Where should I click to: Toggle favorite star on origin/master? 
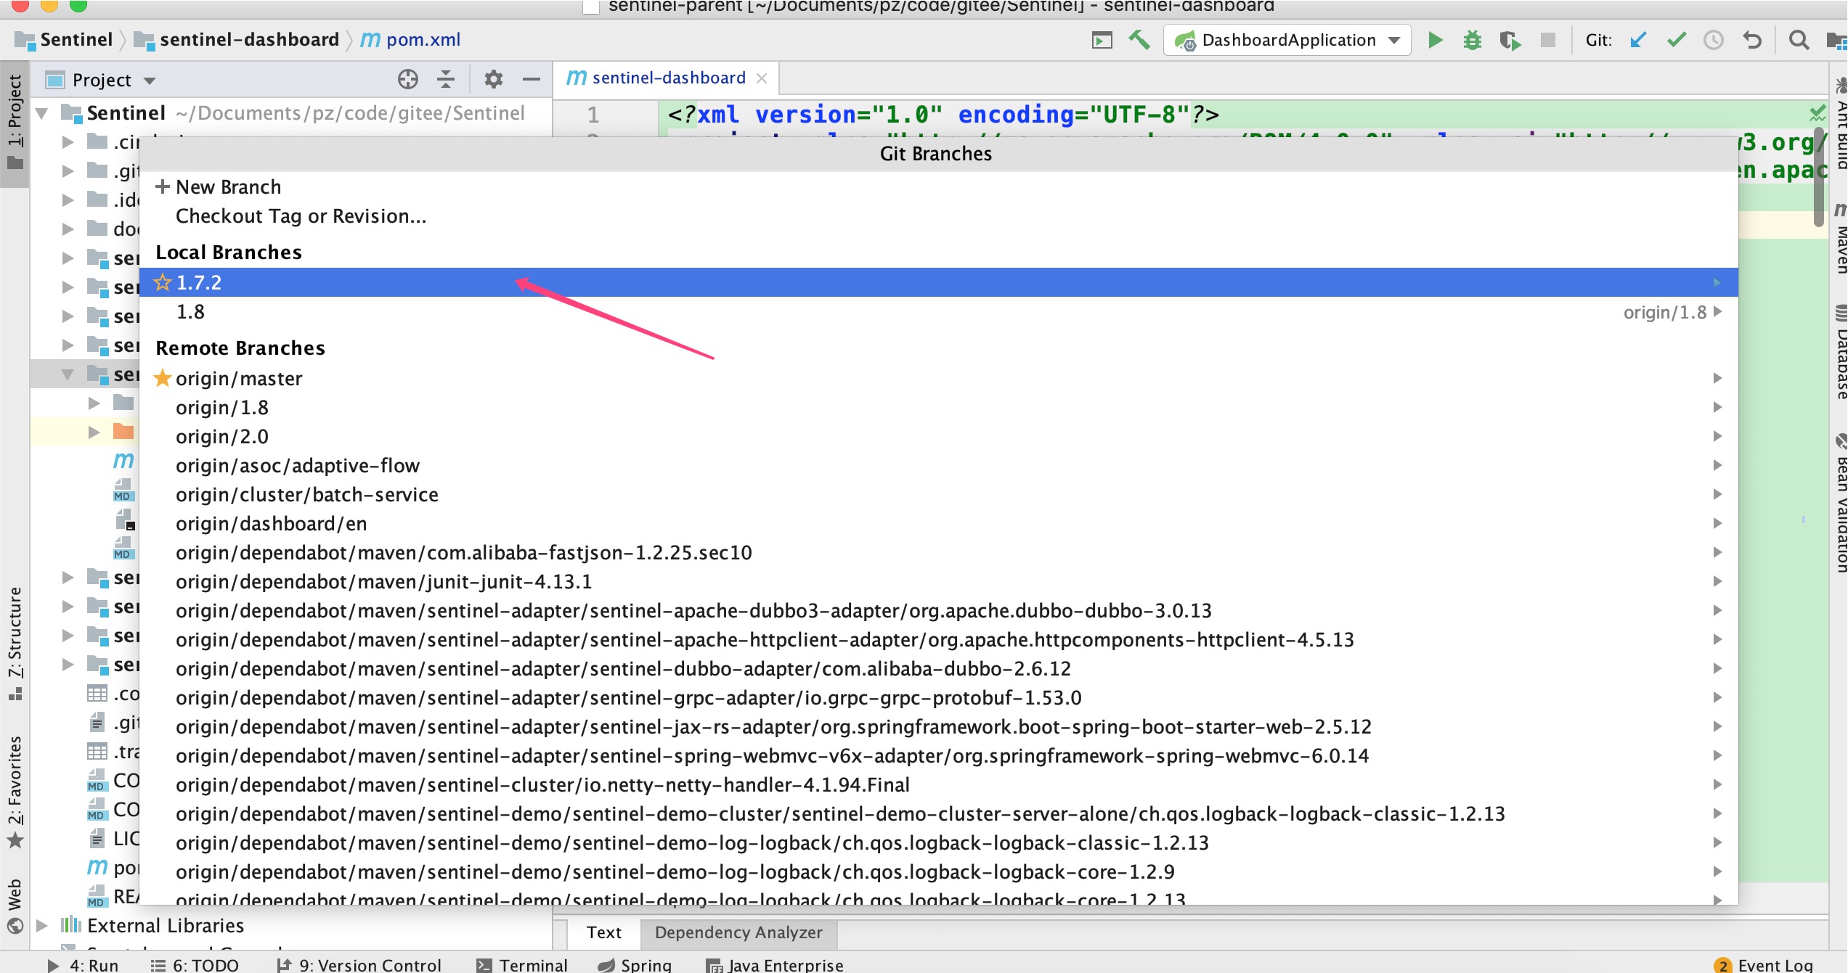click(x=163, y=378)
